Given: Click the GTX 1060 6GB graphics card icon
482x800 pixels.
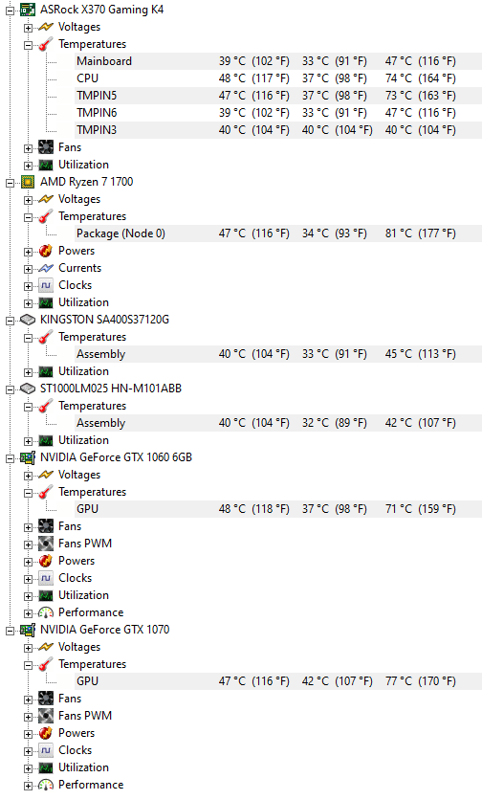Looking at the screenshot, I should coord(28,457).
